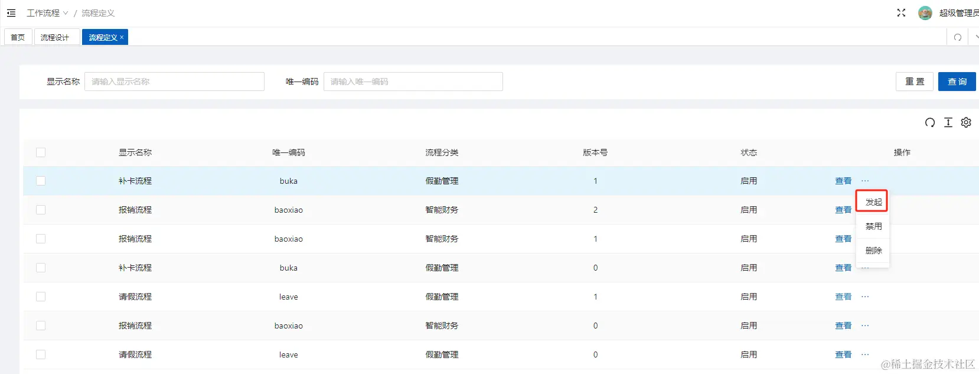
Task: Click the 查询 button
Action: (957, 82)
